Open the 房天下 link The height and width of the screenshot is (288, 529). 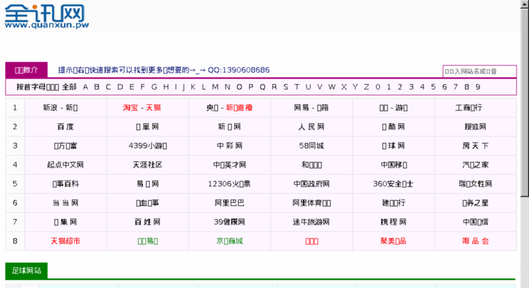pyautogui.click(x=475, y=146)
